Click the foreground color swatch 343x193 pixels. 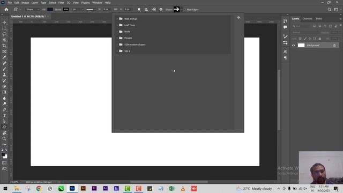[x=3, y=154]
